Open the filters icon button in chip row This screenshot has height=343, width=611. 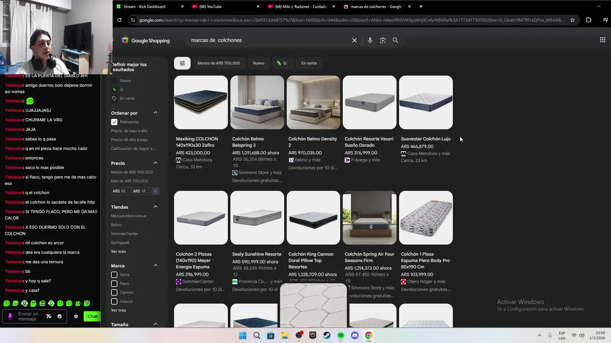tap(182, 63)
